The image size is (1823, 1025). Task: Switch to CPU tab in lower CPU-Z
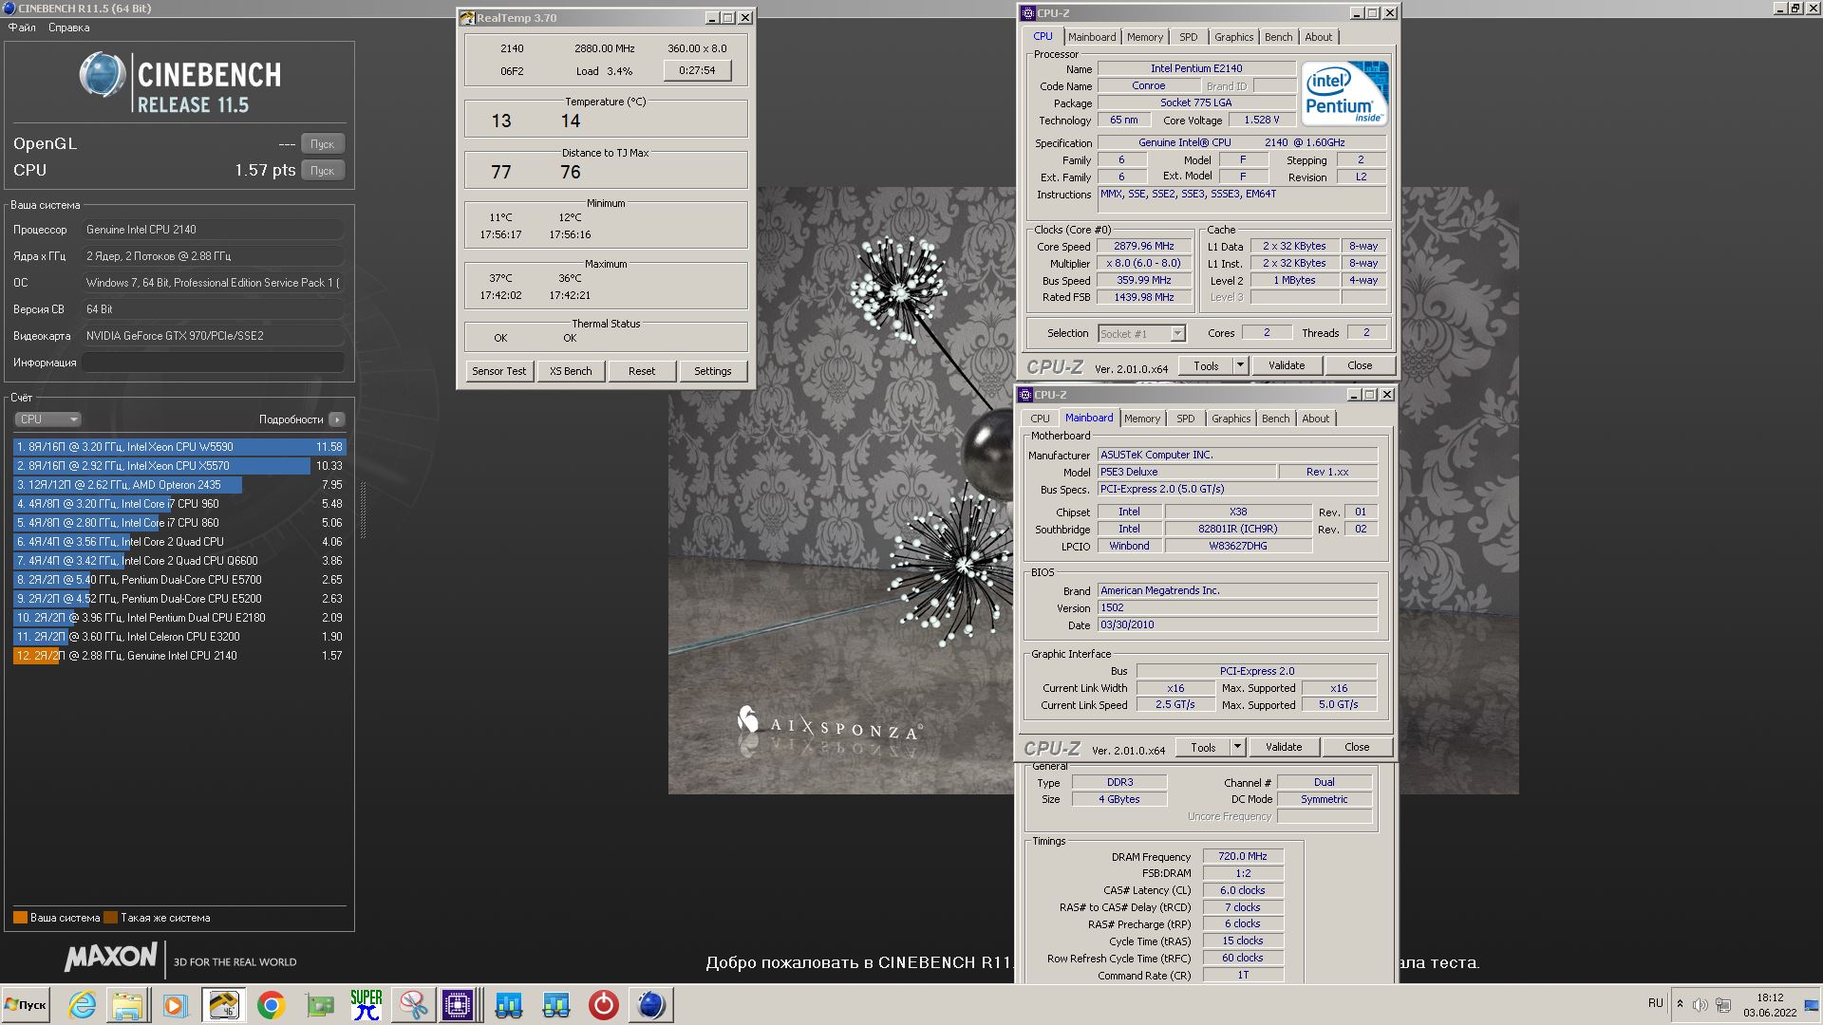coord(1041,419)
